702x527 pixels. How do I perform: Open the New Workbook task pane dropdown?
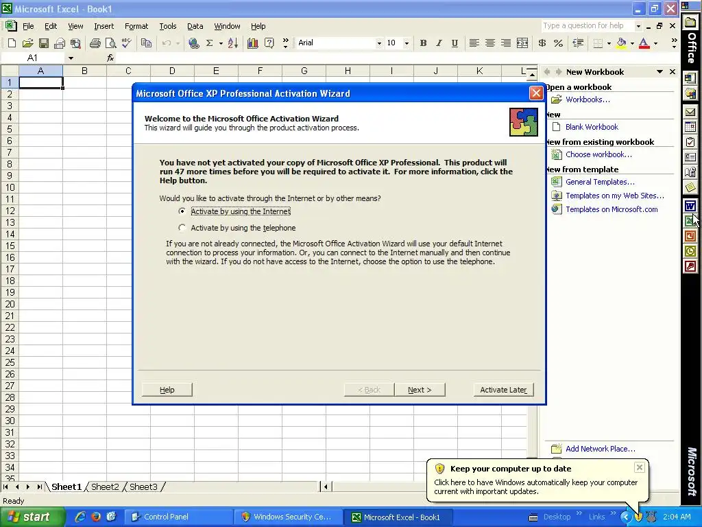coord(659,71)
